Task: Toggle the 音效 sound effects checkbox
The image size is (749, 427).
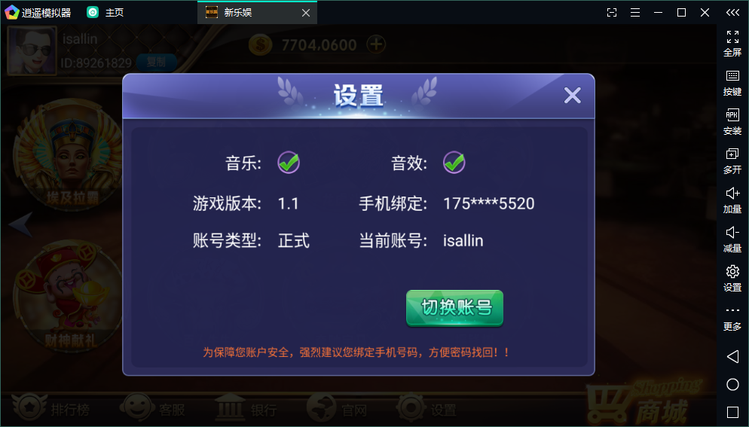Action: pos(454,163)
